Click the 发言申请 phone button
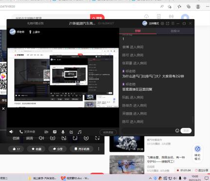 coord(27,132)
